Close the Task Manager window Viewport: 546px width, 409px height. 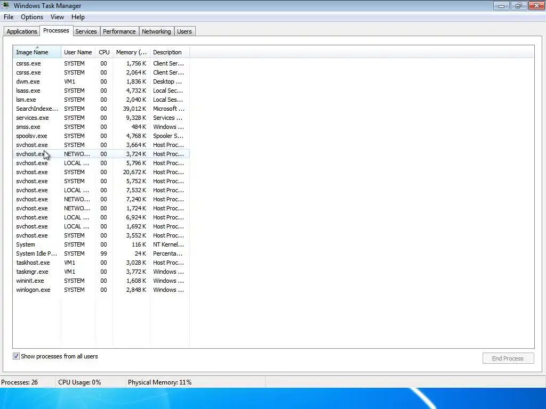[536, 5]
